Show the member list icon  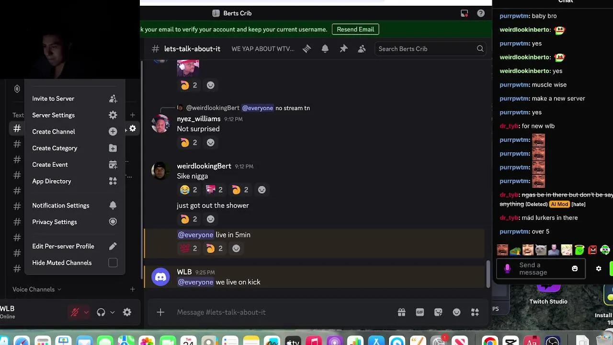[362, 49]
